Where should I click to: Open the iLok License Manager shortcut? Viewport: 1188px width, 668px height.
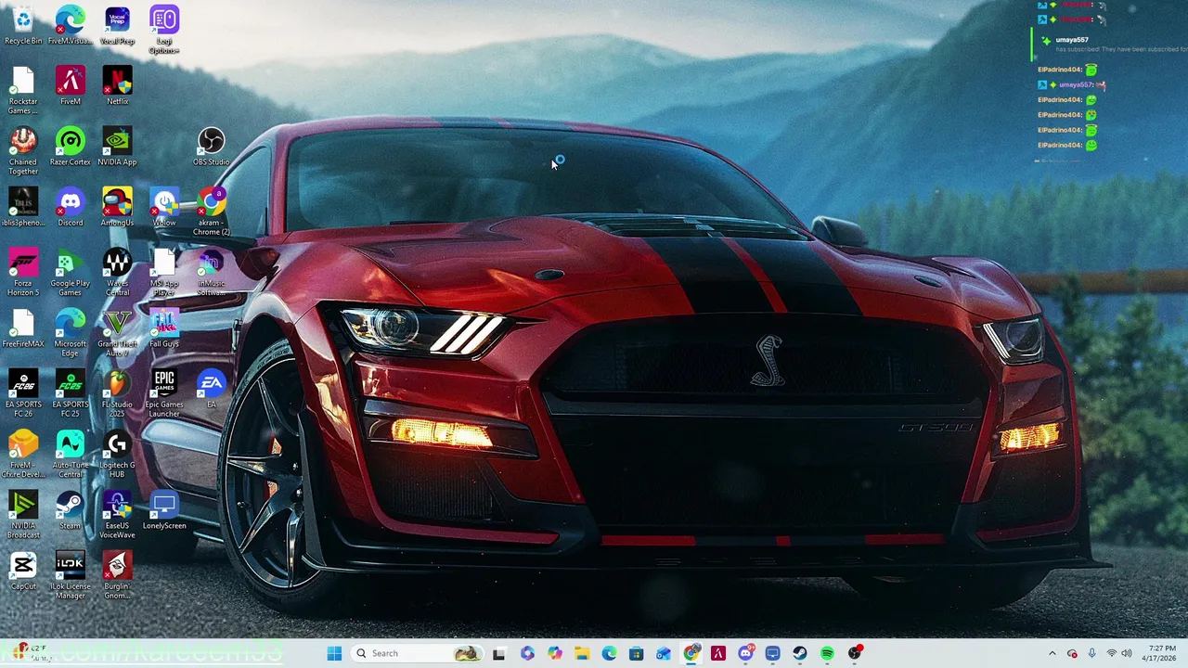pos(70,575)
